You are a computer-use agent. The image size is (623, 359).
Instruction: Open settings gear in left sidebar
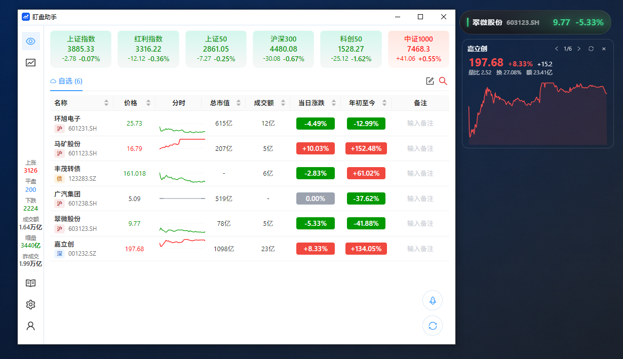[x=30, y=304]
